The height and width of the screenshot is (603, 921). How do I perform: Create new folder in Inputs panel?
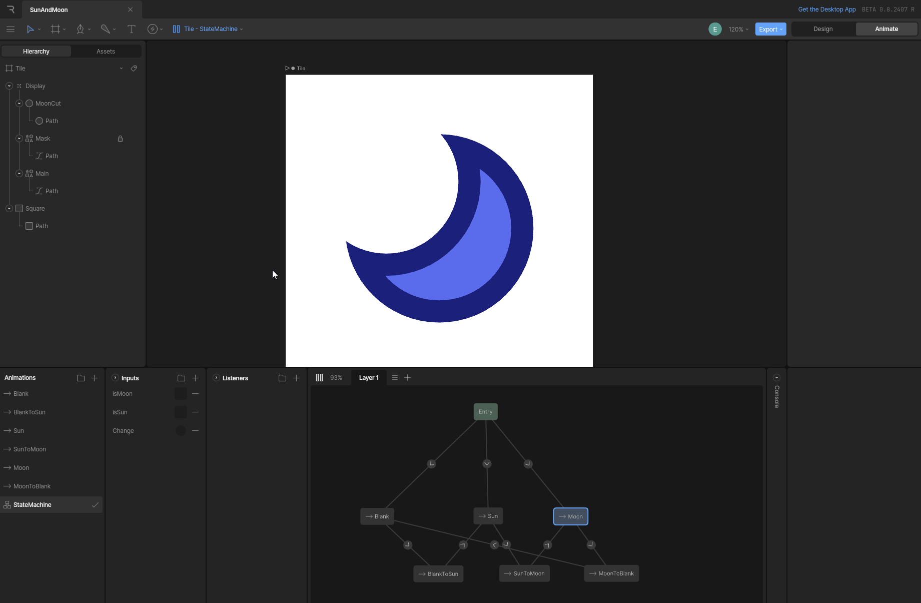tap(181, 378)
